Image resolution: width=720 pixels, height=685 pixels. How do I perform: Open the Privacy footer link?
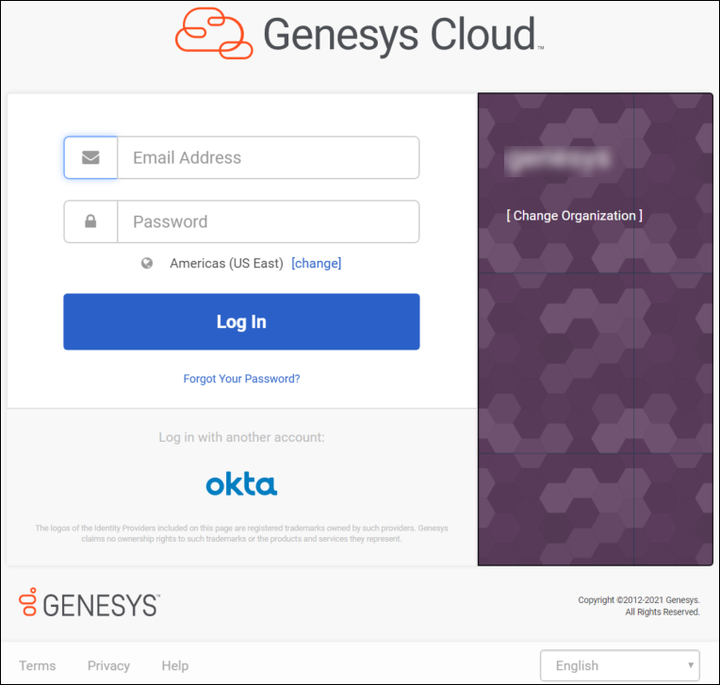[x=108, y=666]
